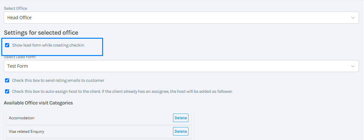364x140 pixels.
Task: Click the 'Show lead form while creating checkin' label
Action: tap(48, 45)
